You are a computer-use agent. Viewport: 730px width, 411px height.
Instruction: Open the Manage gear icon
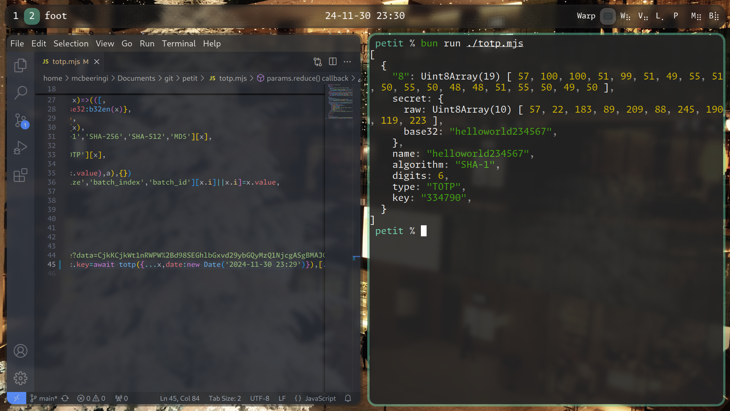(21, 378)
